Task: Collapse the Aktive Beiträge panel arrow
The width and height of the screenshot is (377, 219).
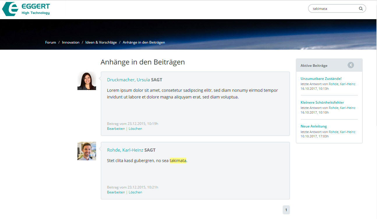Action: point(351,65)
